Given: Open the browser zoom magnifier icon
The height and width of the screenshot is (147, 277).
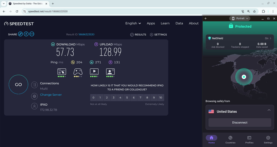Looking at the screenshot, I should (x=249, y=11).
